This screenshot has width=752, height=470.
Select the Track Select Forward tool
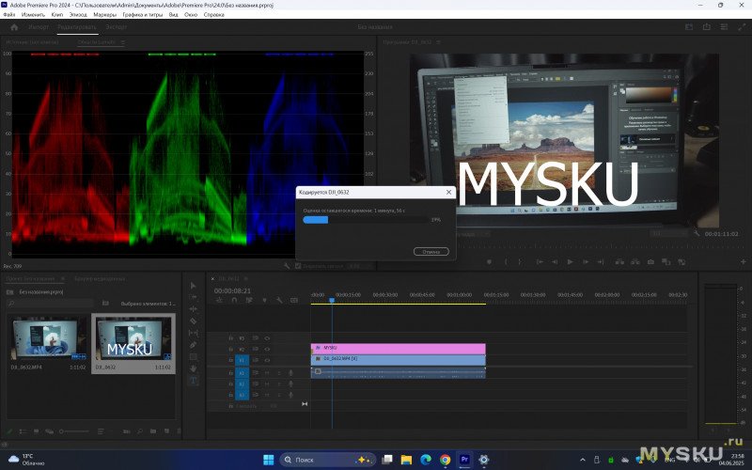tap(194, 297)
